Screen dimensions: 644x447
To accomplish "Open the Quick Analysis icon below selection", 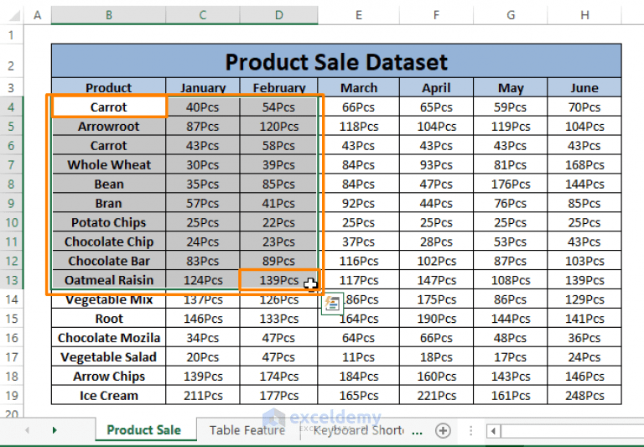I will pyautogui.click(x=332, y=304).
